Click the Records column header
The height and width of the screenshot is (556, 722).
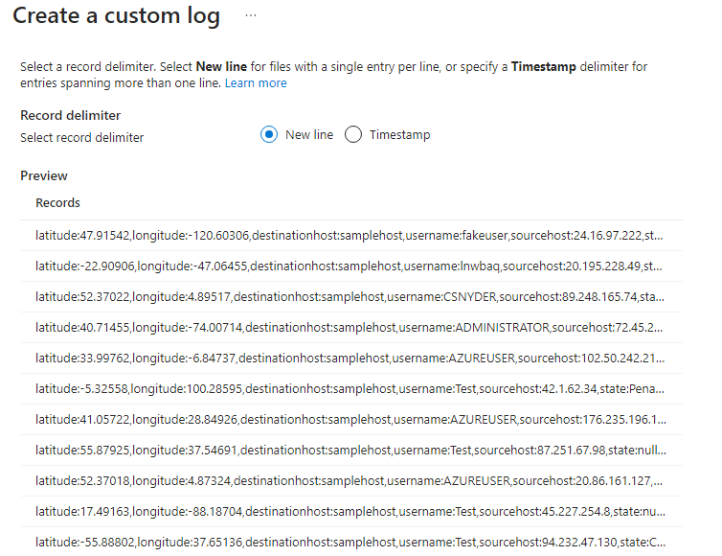(58, 203)
